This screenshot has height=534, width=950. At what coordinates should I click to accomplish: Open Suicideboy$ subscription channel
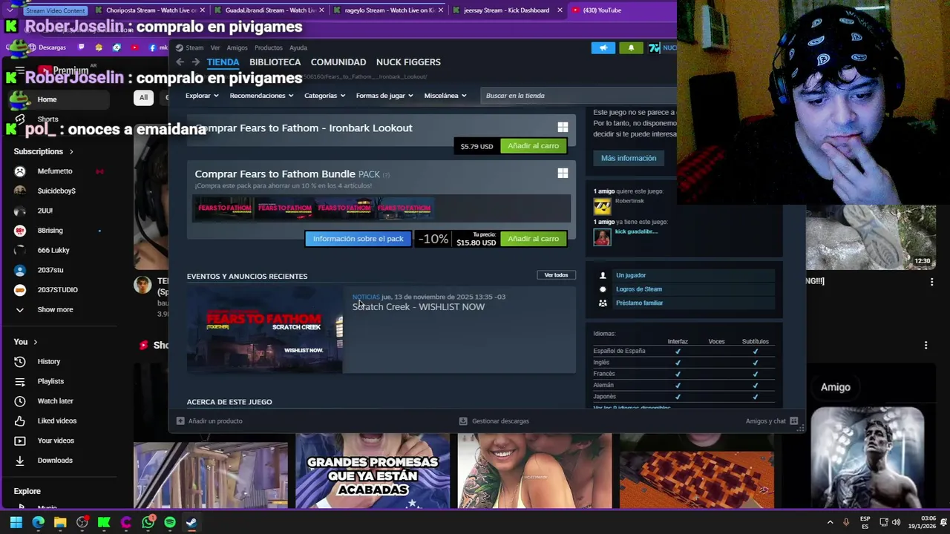(x=56, y=191)
